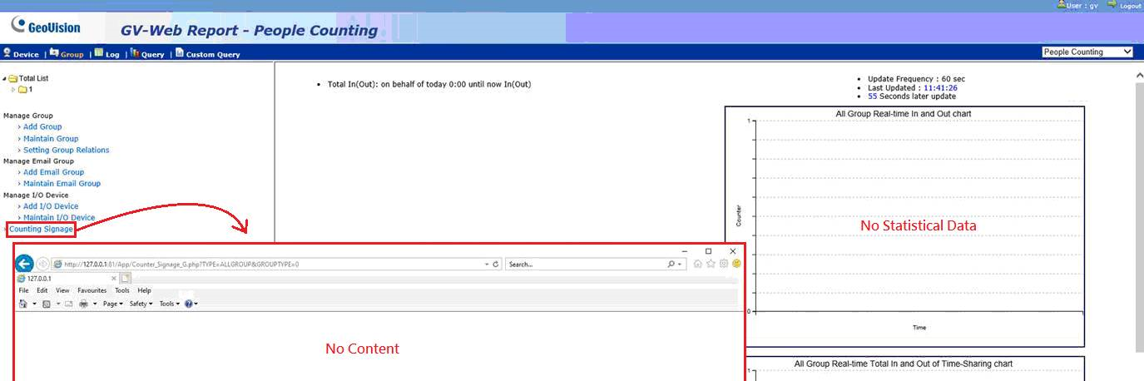
Task: Switch to the Query tab
Action: 147,54
